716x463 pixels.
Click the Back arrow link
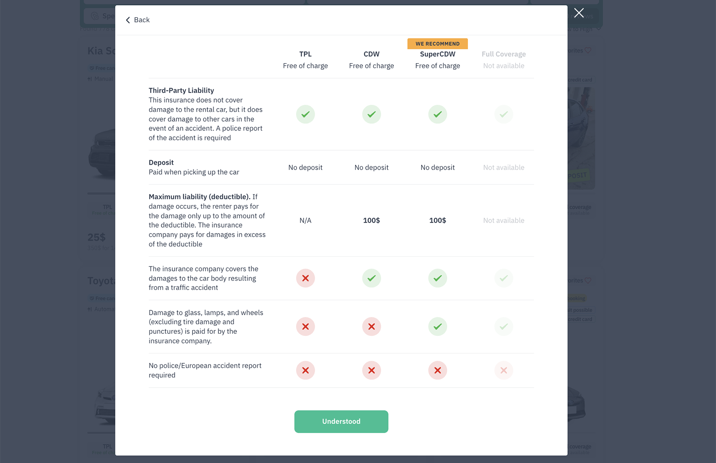point(138,20)
